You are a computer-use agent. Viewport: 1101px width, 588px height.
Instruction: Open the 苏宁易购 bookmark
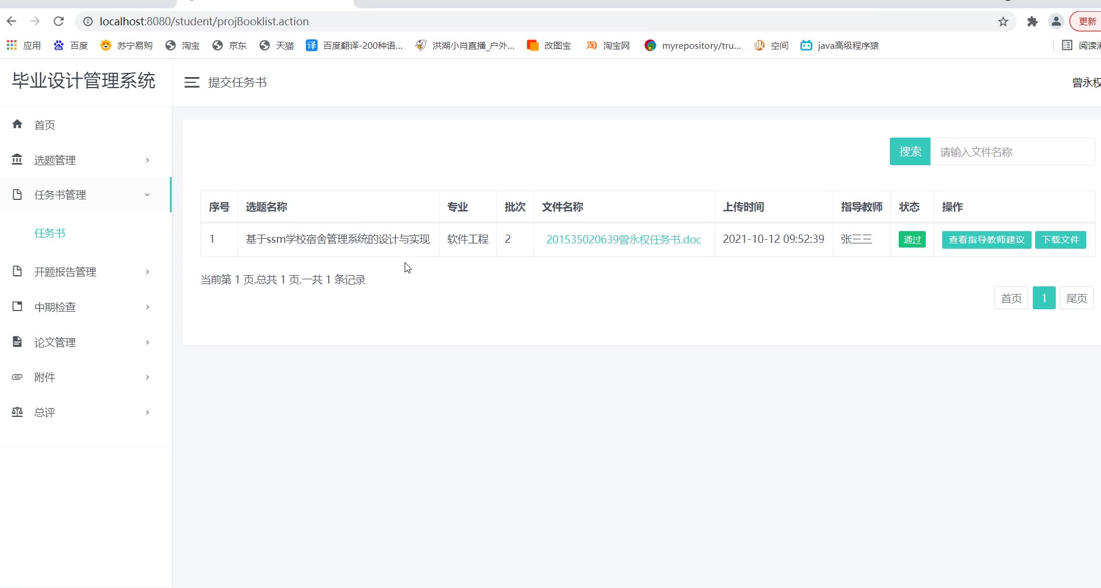126,45
